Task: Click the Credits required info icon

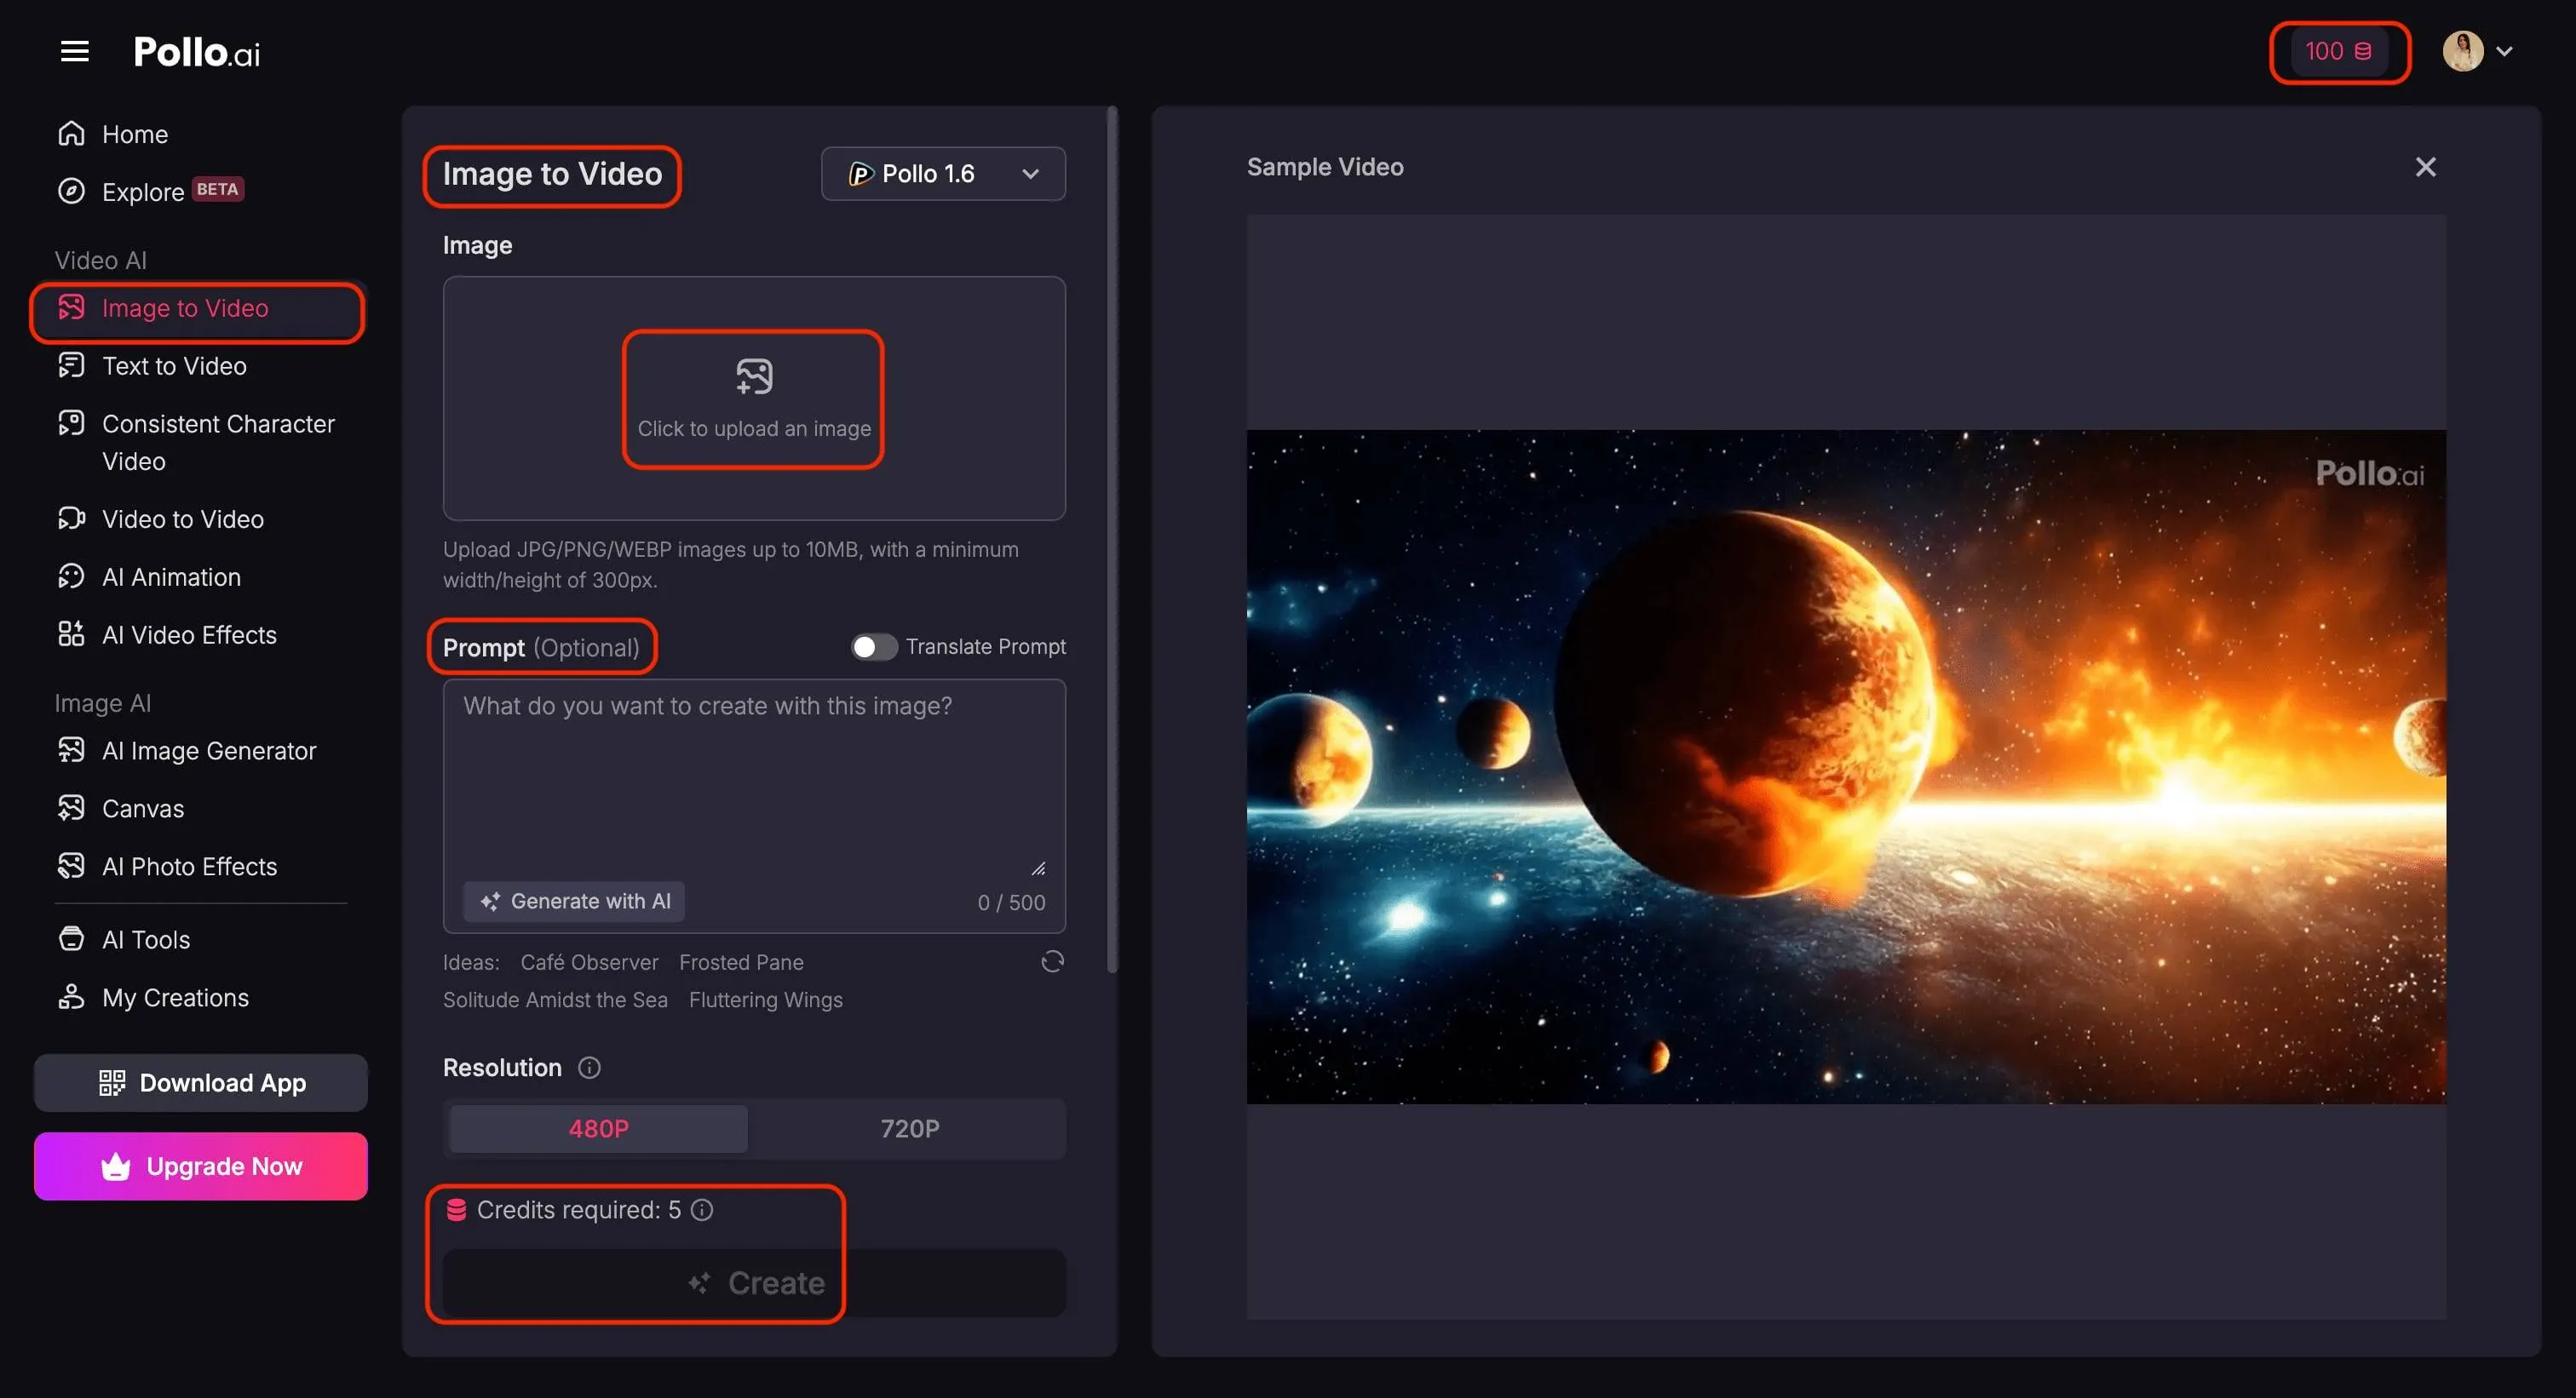Action: pyautogui.click(x=703, y=1209)
